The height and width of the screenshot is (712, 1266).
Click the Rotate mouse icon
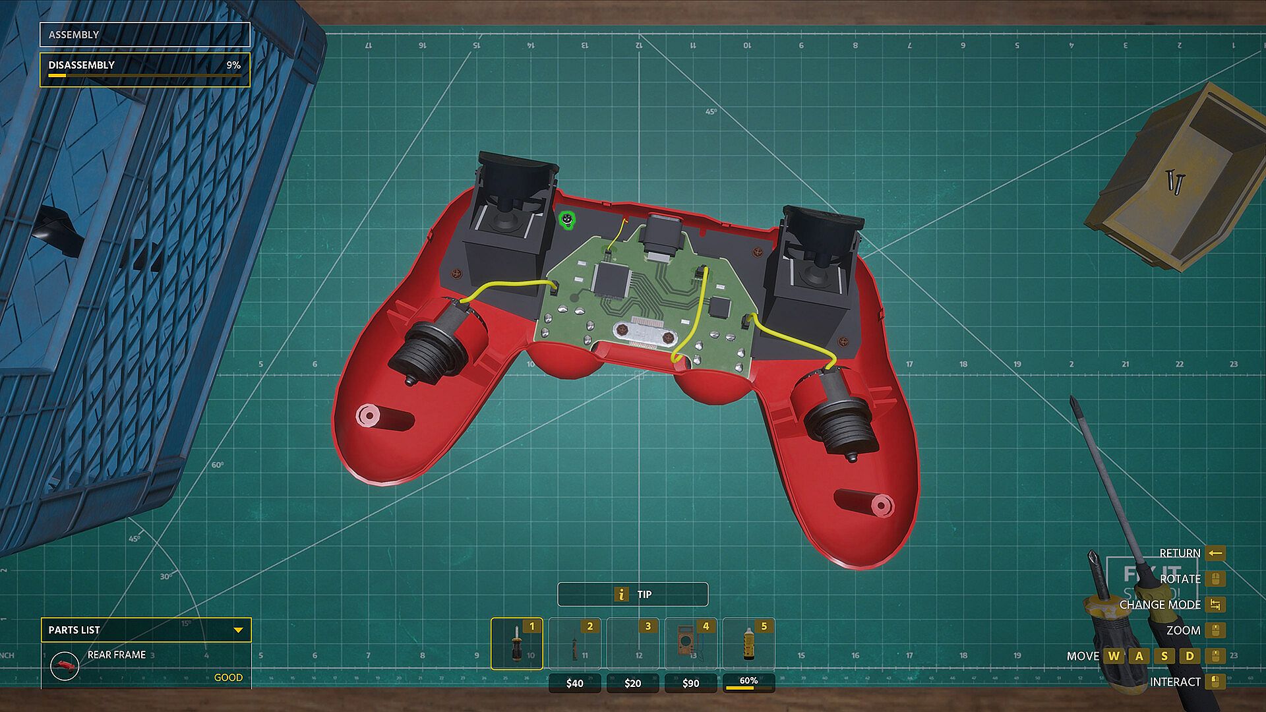pyautogui.click(x=1215, y=579)
